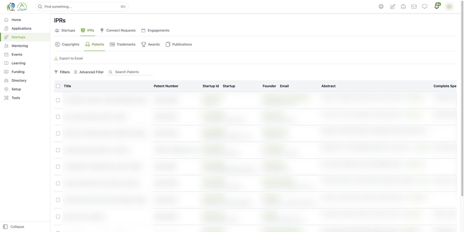Focus the Find something search box

(82, 7)
